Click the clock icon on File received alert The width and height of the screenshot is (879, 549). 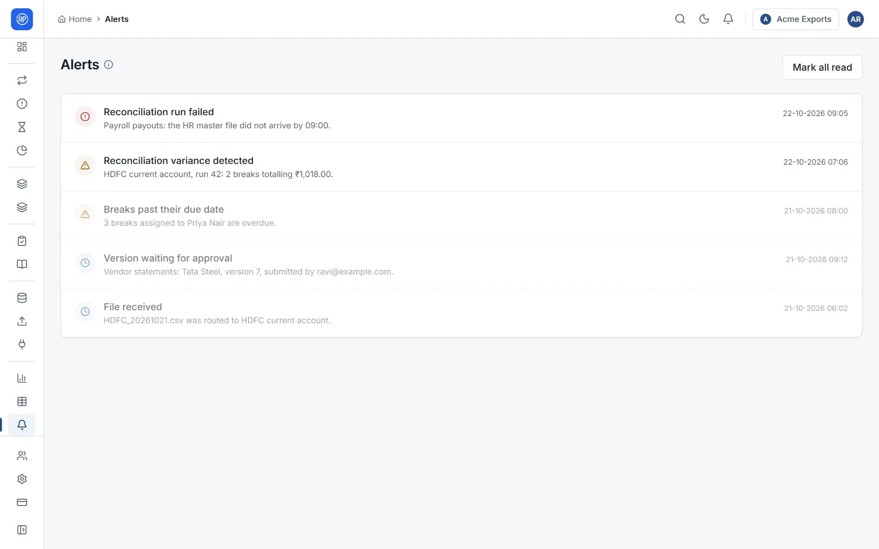point(85,311)
